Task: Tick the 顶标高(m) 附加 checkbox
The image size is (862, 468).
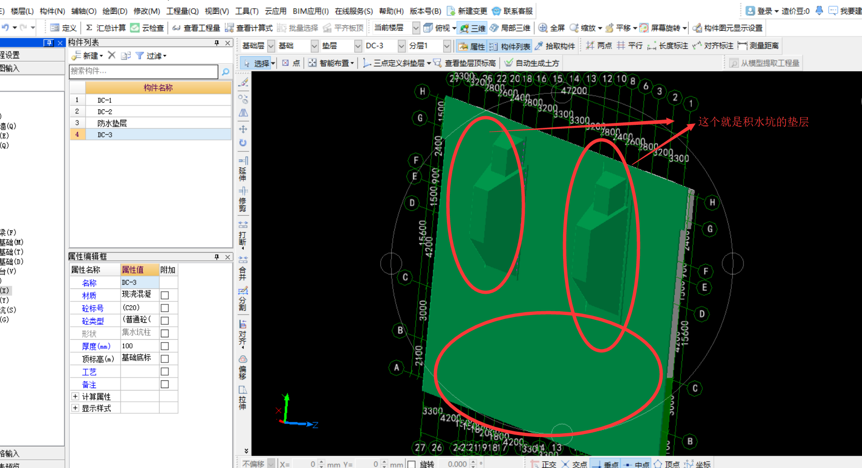Action: [165, 359]
